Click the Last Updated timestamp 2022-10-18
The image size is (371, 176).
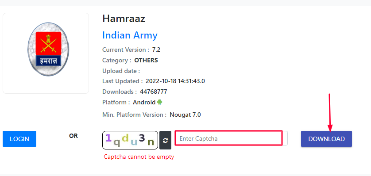pos(175,81)
